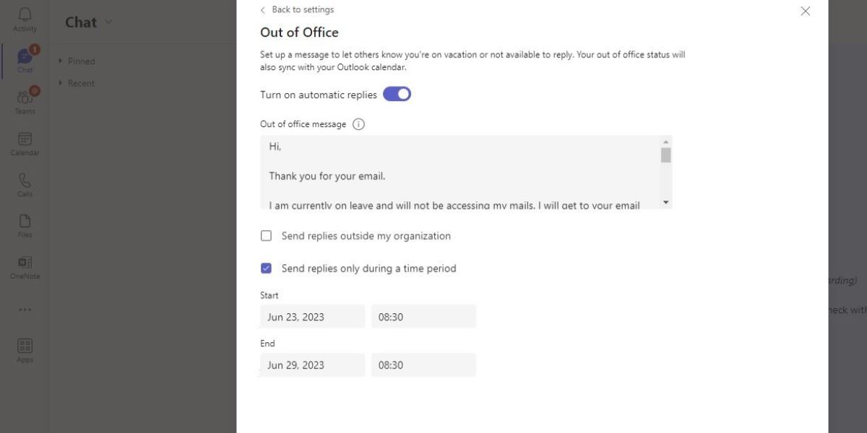The width and height of the screenshot is (867, 433).
Task: Edit the End time field 08:30
Action: [x=423, y=364]
